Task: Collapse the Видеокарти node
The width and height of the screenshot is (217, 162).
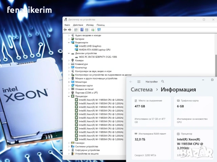Action: pos(69,43)
